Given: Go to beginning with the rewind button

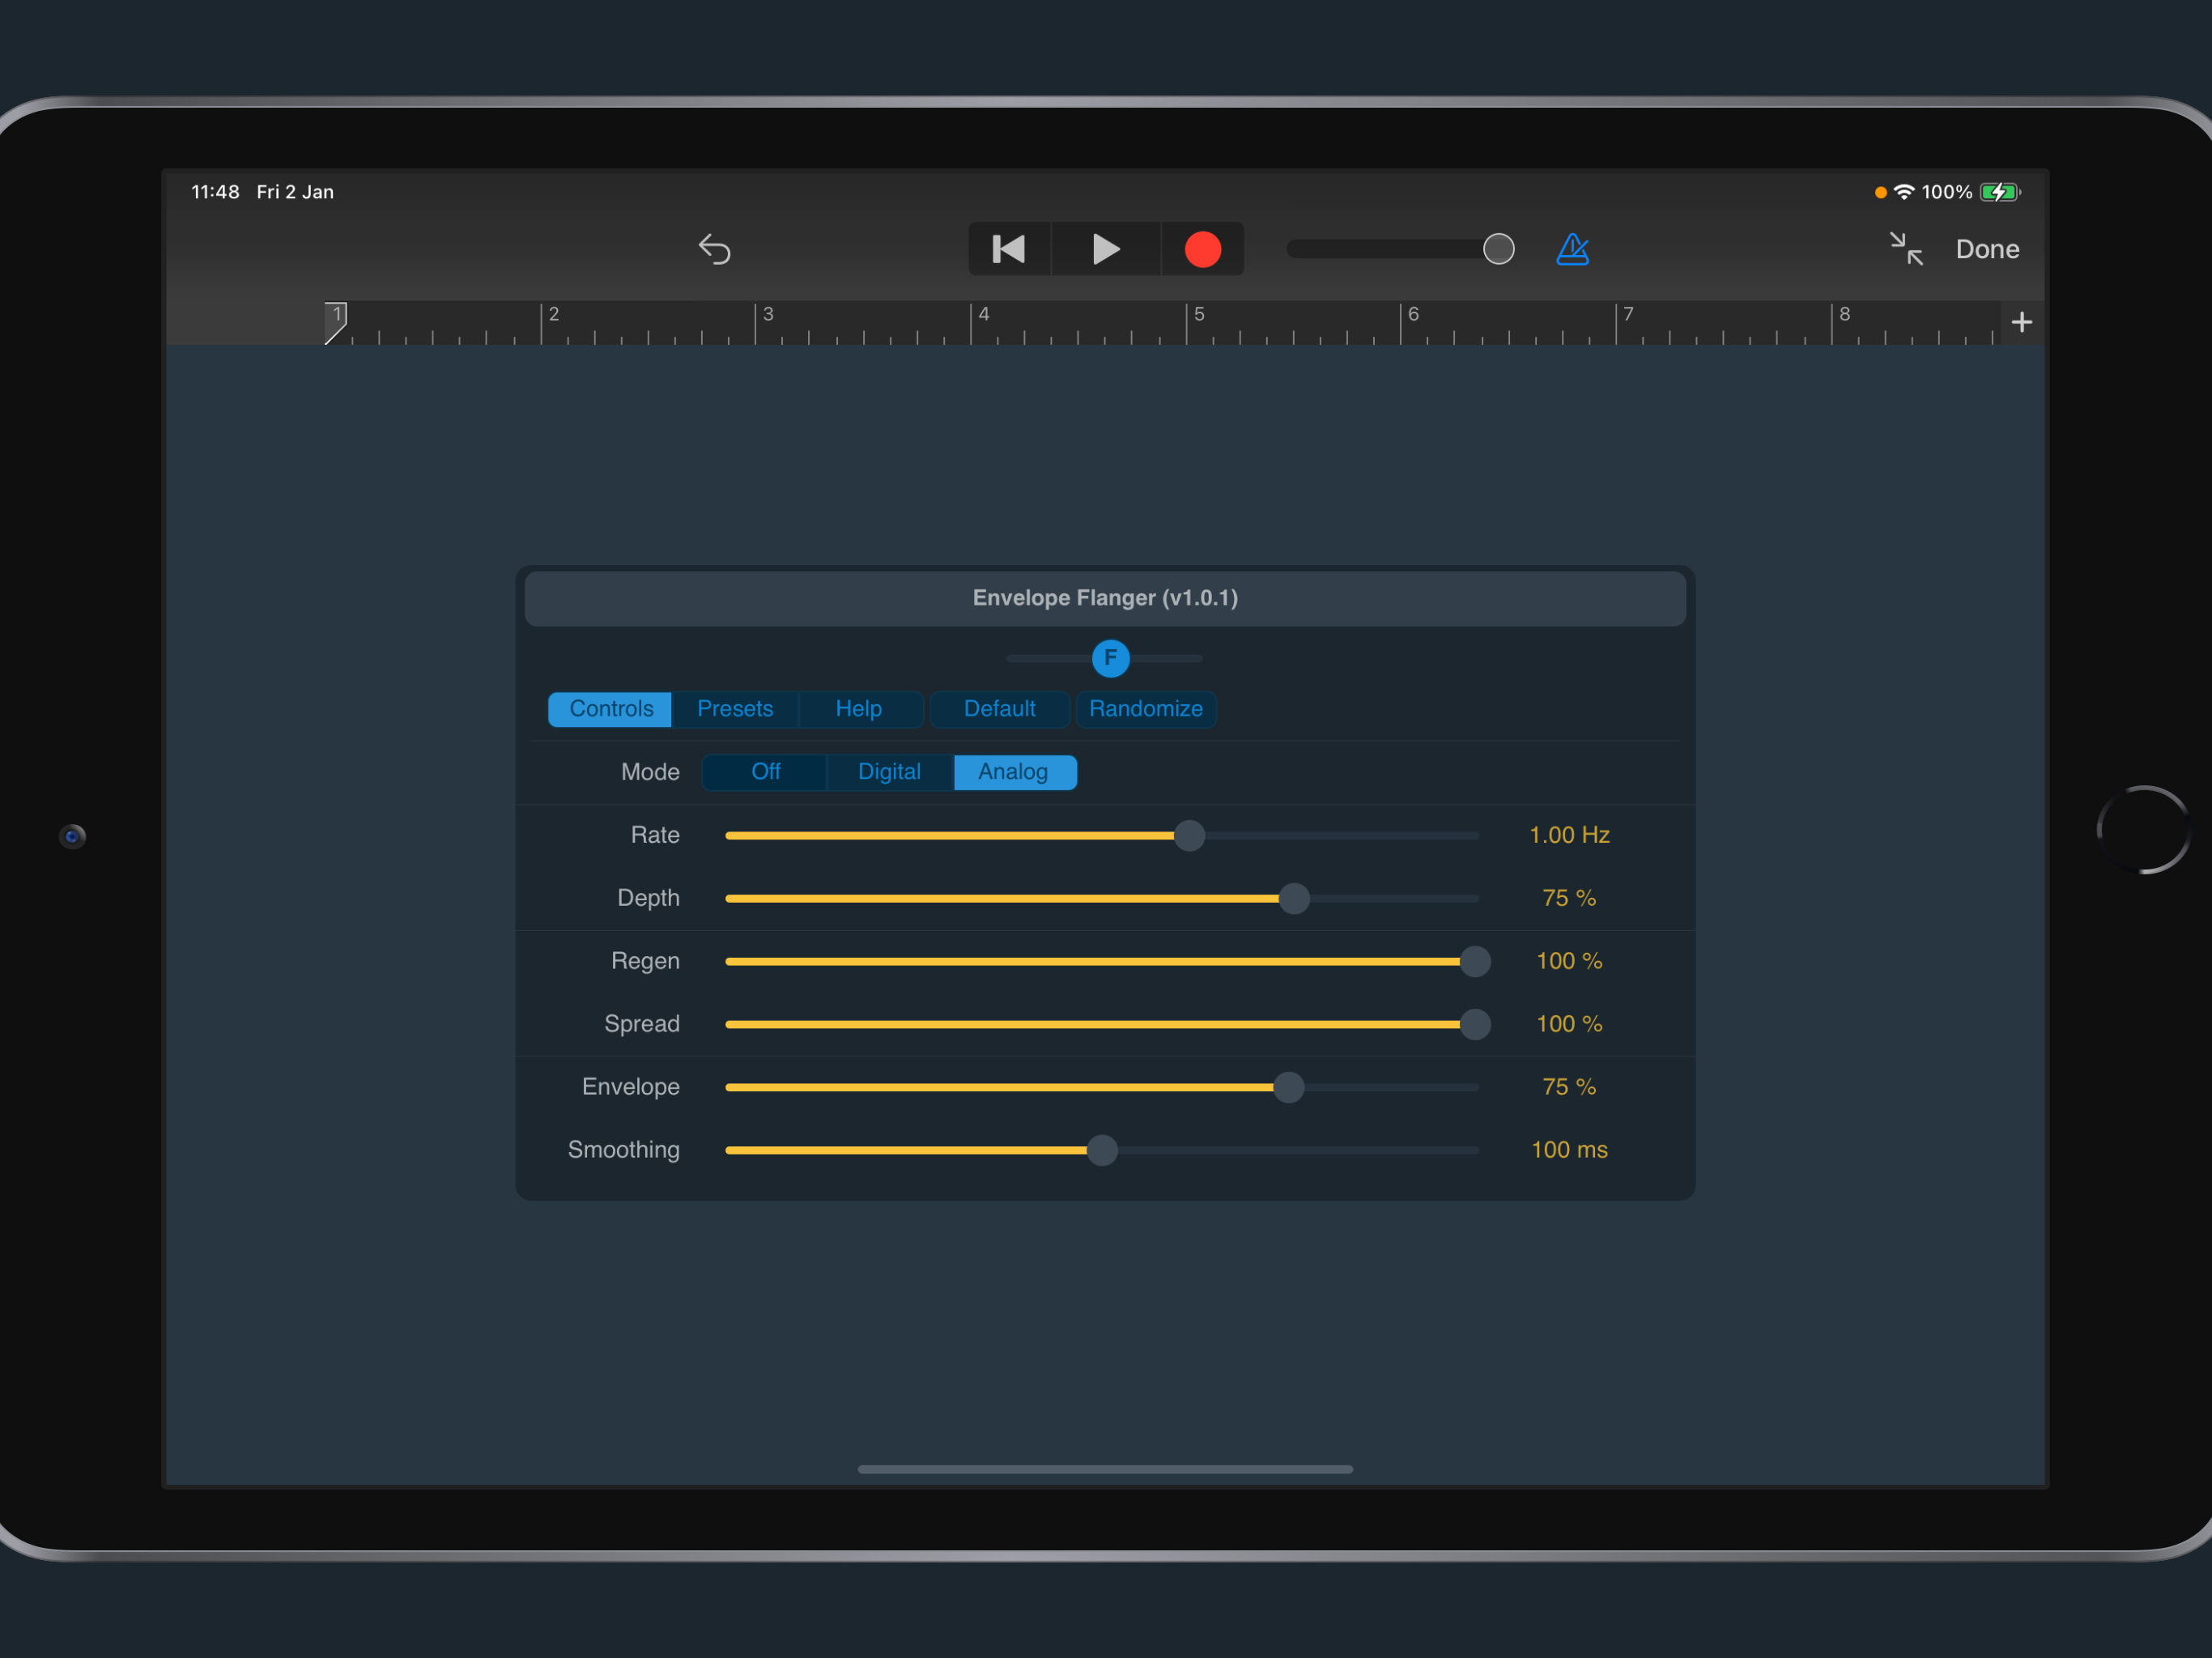Looking at the screenshot, I should point(1009,249).
